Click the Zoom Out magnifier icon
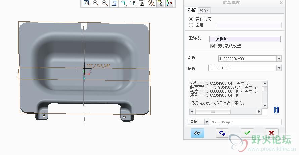Viewport: 299px width, 155px height. (x=105, y=3)
